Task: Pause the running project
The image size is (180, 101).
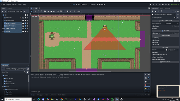Action: [x=154, y=5]
